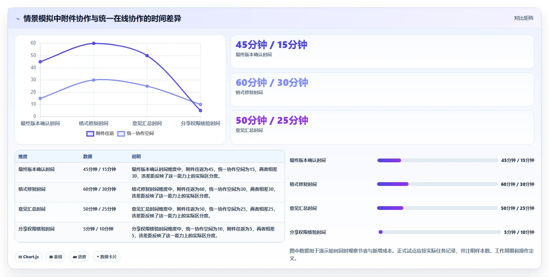
Task: Click table cell 5分钟 / 10分钟
Action: pos(98,229)
